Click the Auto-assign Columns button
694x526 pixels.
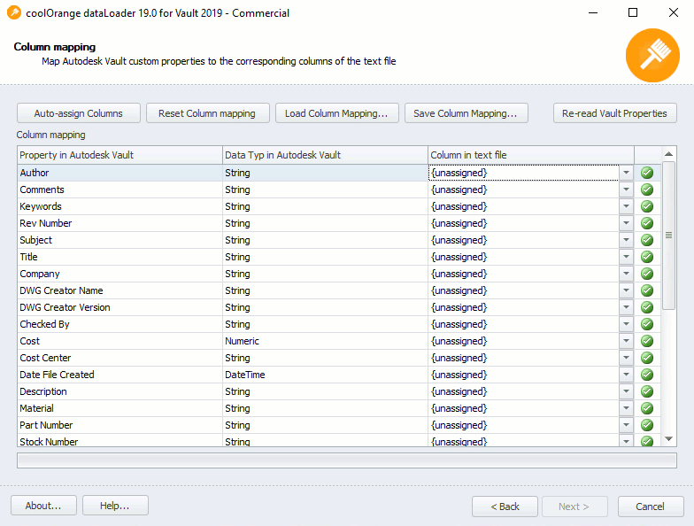[x=78, y=113]
